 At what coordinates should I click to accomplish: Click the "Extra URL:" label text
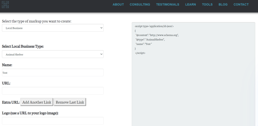pos(11,102)
